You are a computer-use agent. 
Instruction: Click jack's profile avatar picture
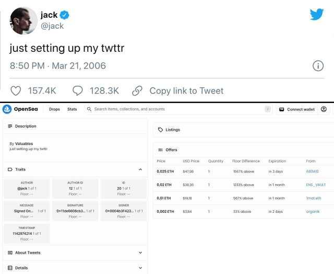click(23, 20)
